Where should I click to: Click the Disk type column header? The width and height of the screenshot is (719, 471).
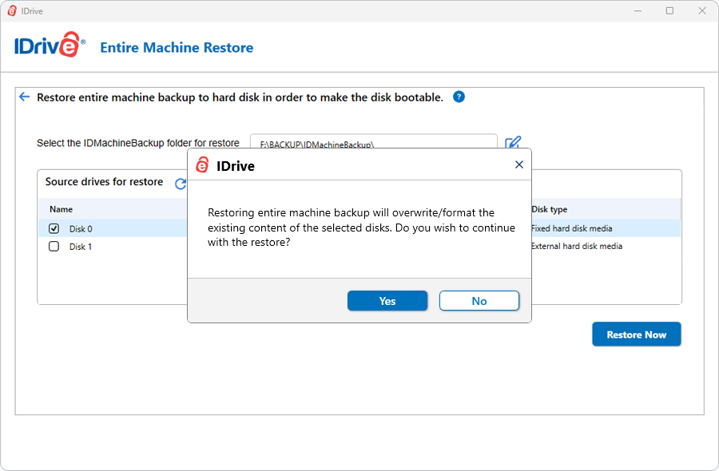[550, 209]
